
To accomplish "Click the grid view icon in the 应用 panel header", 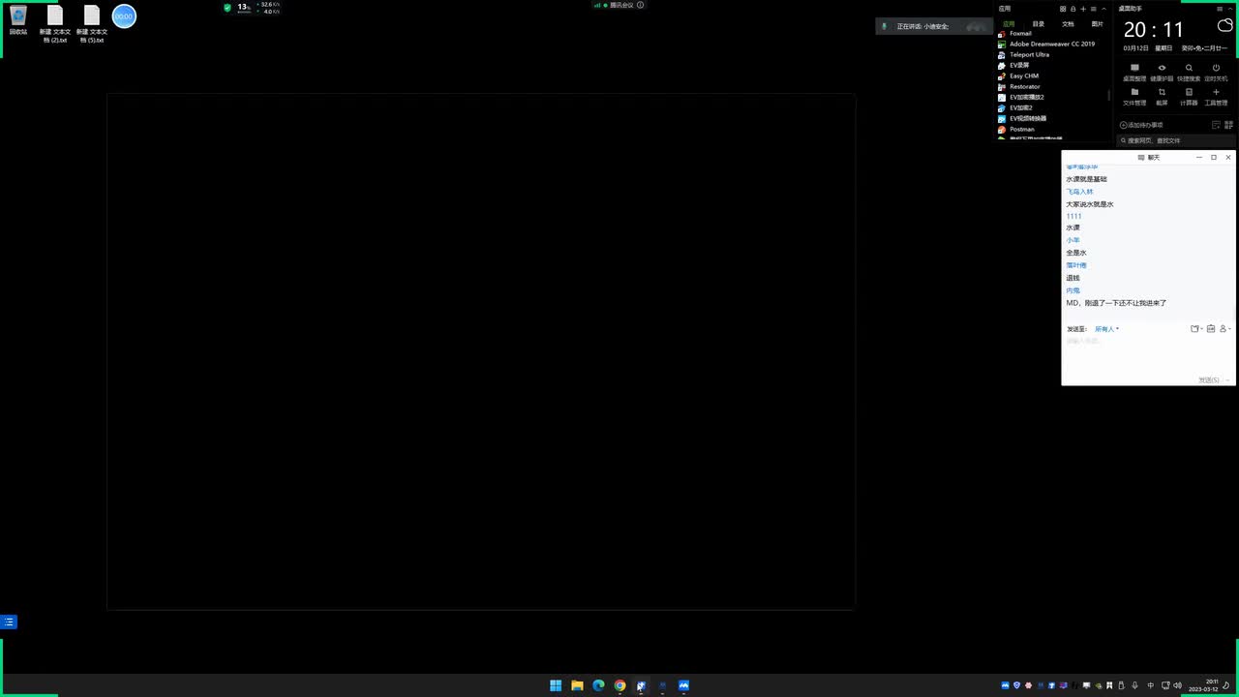I will [1063, 9].
